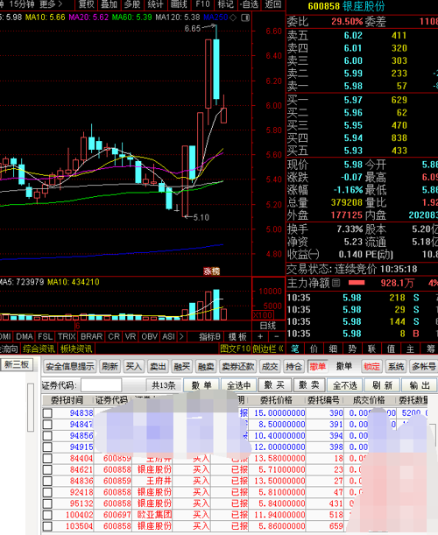This screenshot has height=535, width=438.
Task: Click the left panel vertical scrollbar
Action: [31, 407]
